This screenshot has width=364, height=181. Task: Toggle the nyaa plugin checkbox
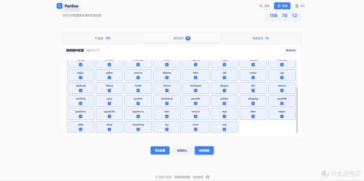click(109, 103)
